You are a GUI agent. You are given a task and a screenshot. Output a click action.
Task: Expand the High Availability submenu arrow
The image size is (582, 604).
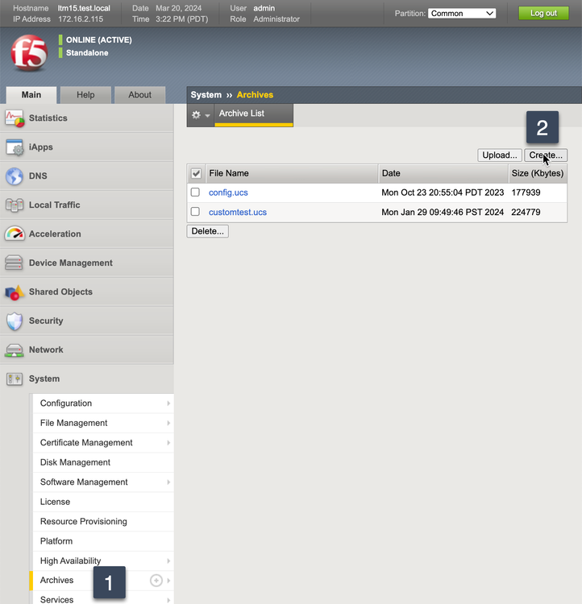[168, 561]
